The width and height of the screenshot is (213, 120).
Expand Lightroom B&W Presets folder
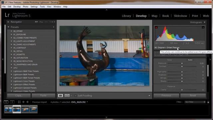(x=12, y=74)
